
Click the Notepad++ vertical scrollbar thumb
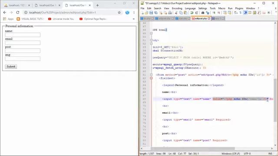tap(275, 100)
